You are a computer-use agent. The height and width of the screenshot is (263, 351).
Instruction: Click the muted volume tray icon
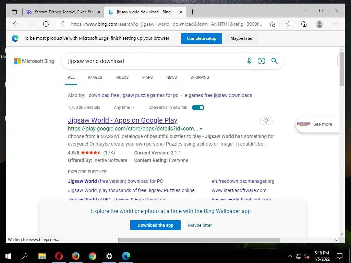(306, 256)
